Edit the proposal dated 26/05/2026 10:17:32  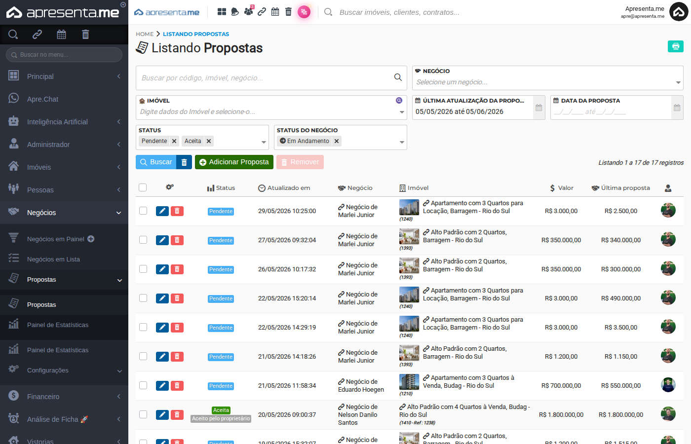(x=162, y=269)
